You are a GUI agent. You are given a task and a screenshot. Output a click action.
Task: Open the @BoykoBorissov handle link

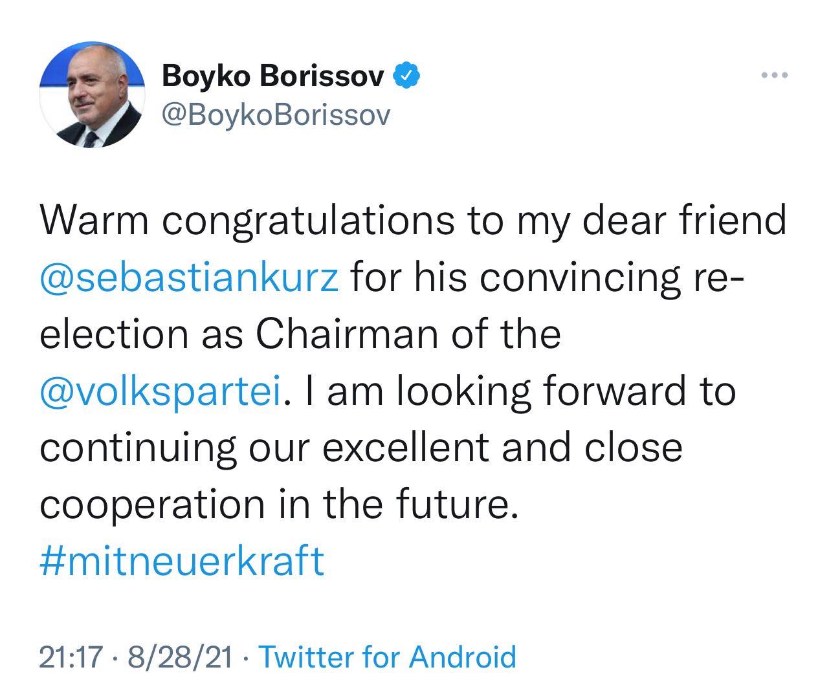tap(276, 114)
